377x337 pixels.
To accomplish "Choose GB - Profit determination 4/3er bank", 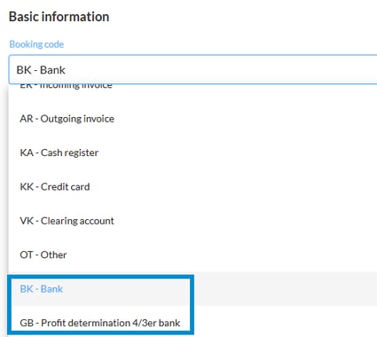I will pos(192,322).
